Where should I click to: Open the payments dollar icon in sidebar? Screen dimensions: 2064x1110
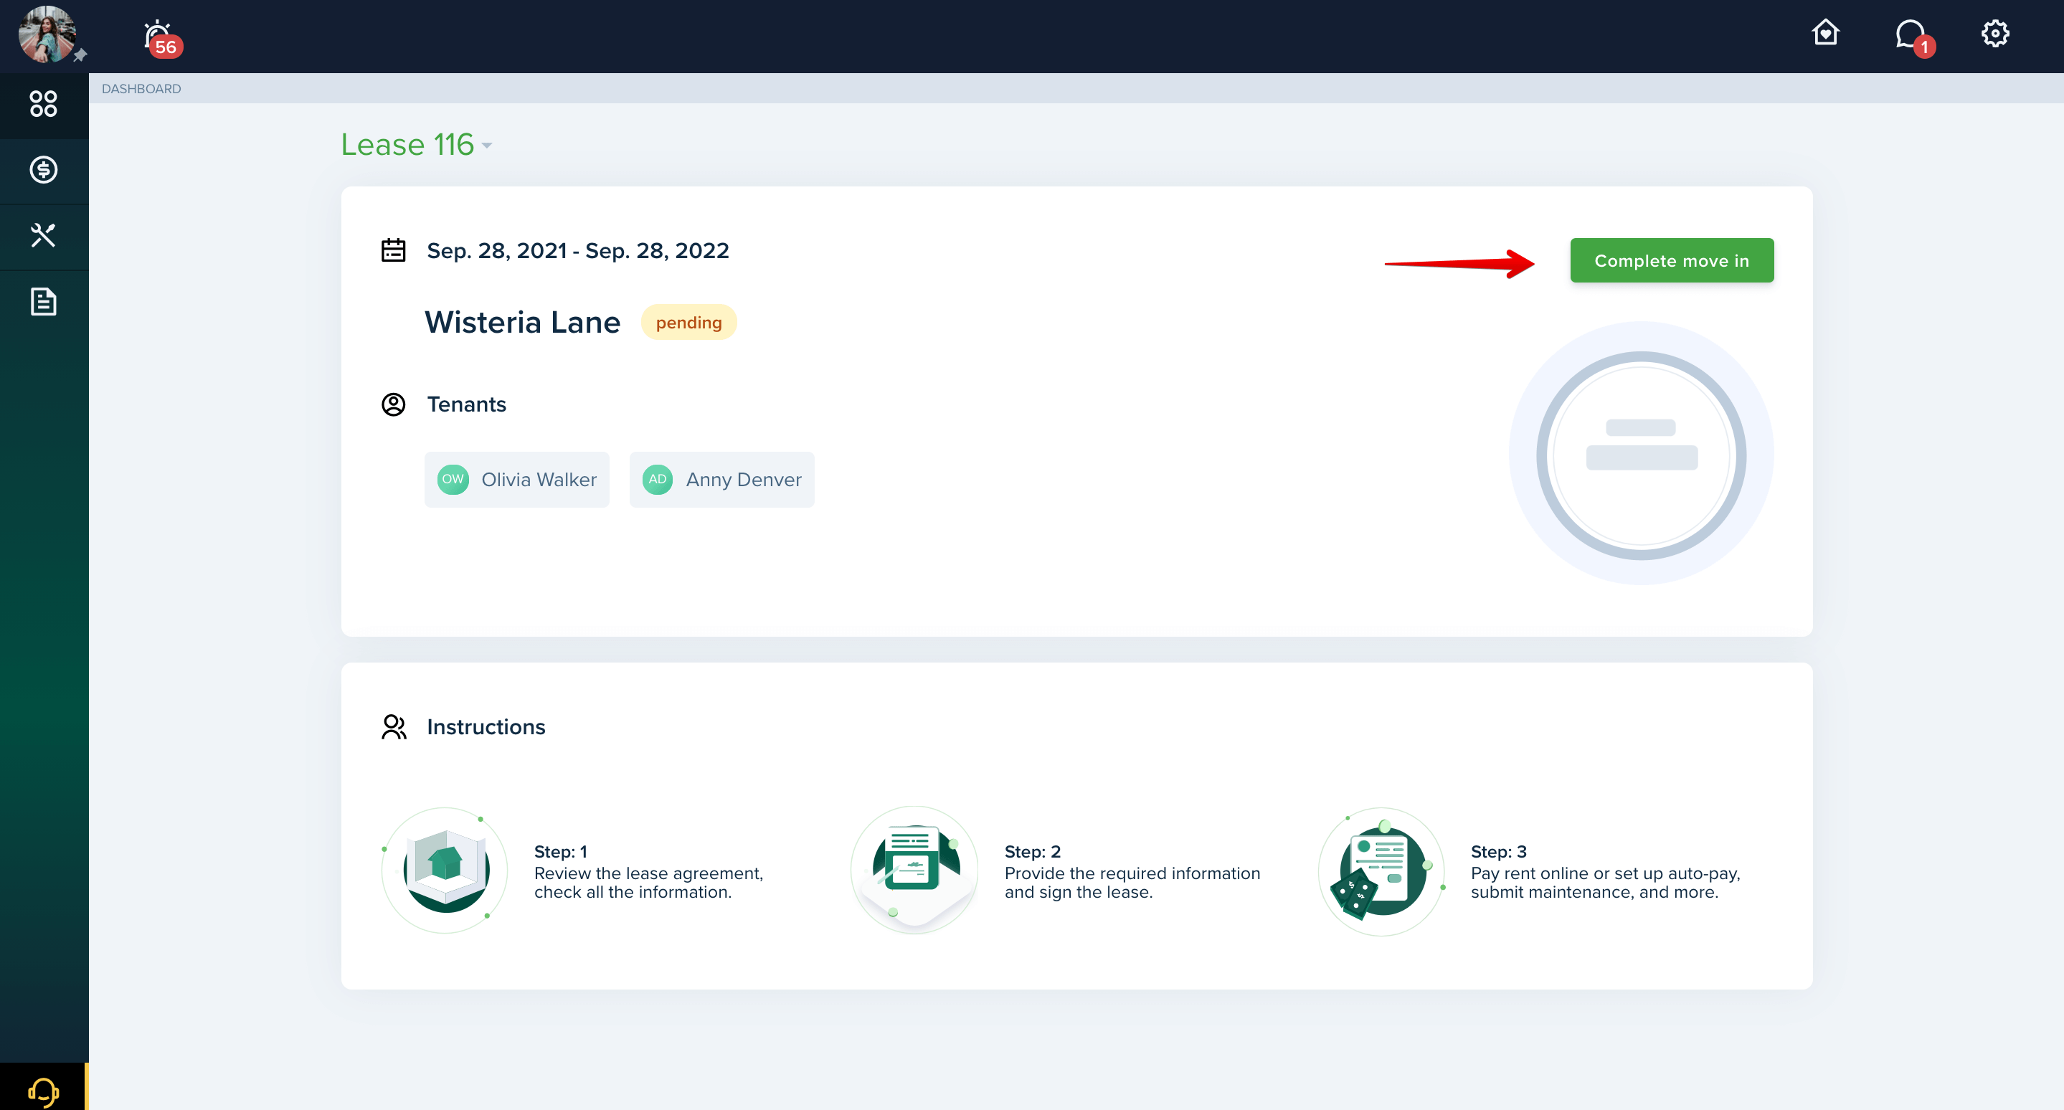tap(43, 170)
